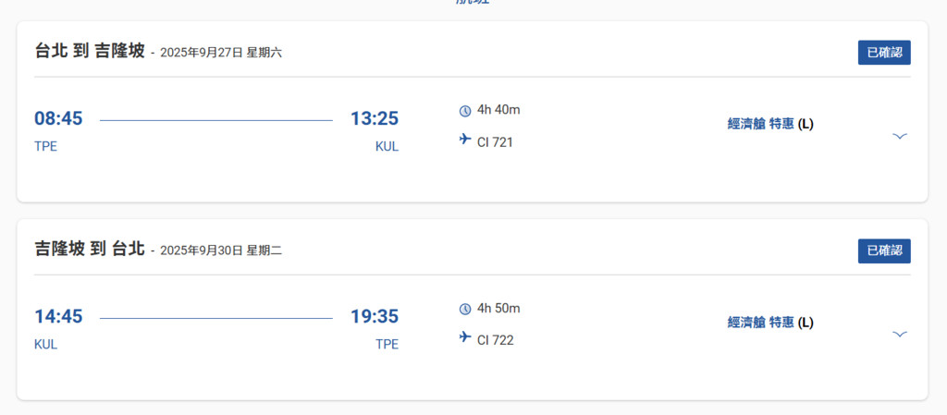
Task: Click 已確認 badge on the 9月27日 flight
Action: [884, 53]
